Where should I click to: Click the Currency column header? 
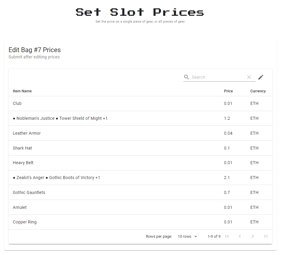(258, 91)
